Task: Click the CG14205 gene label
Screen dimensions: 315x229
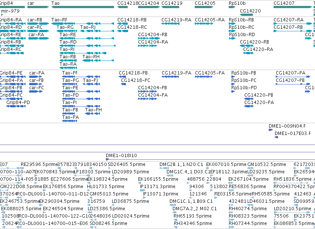Action: (x=205, y=3)
